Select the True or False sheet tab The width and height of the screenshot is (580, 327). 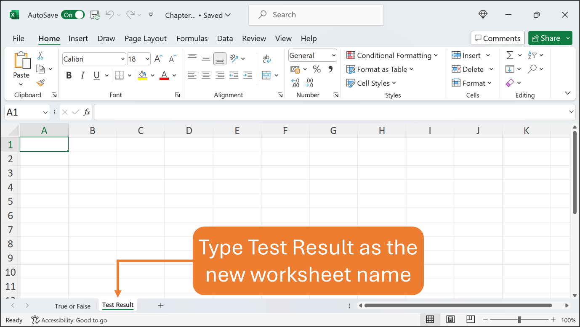pos(72,306)
